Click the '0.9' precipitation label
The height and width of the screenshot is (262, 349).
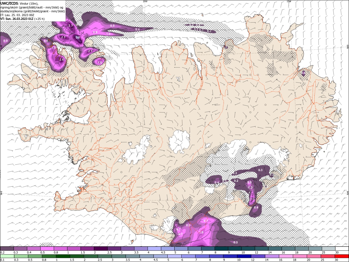point(95,32)
